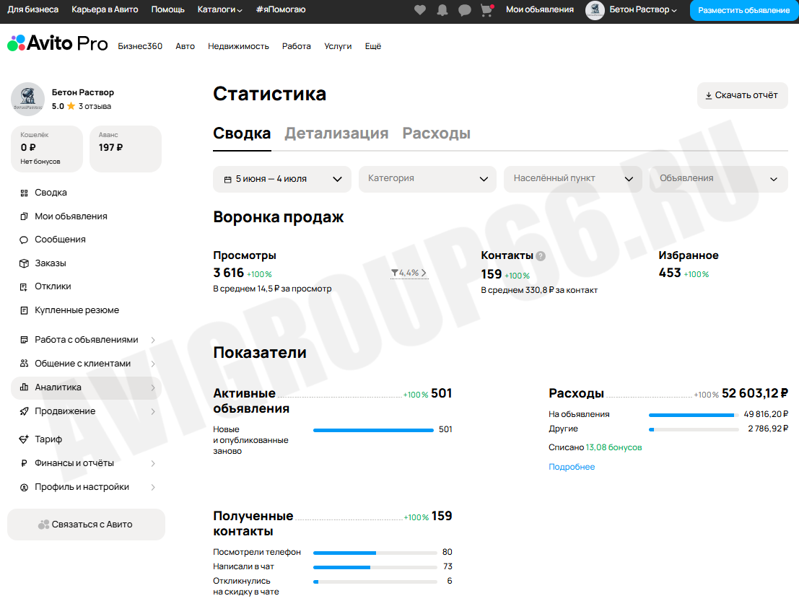Click the Связаться с Авито button

[x=86, y=524]
